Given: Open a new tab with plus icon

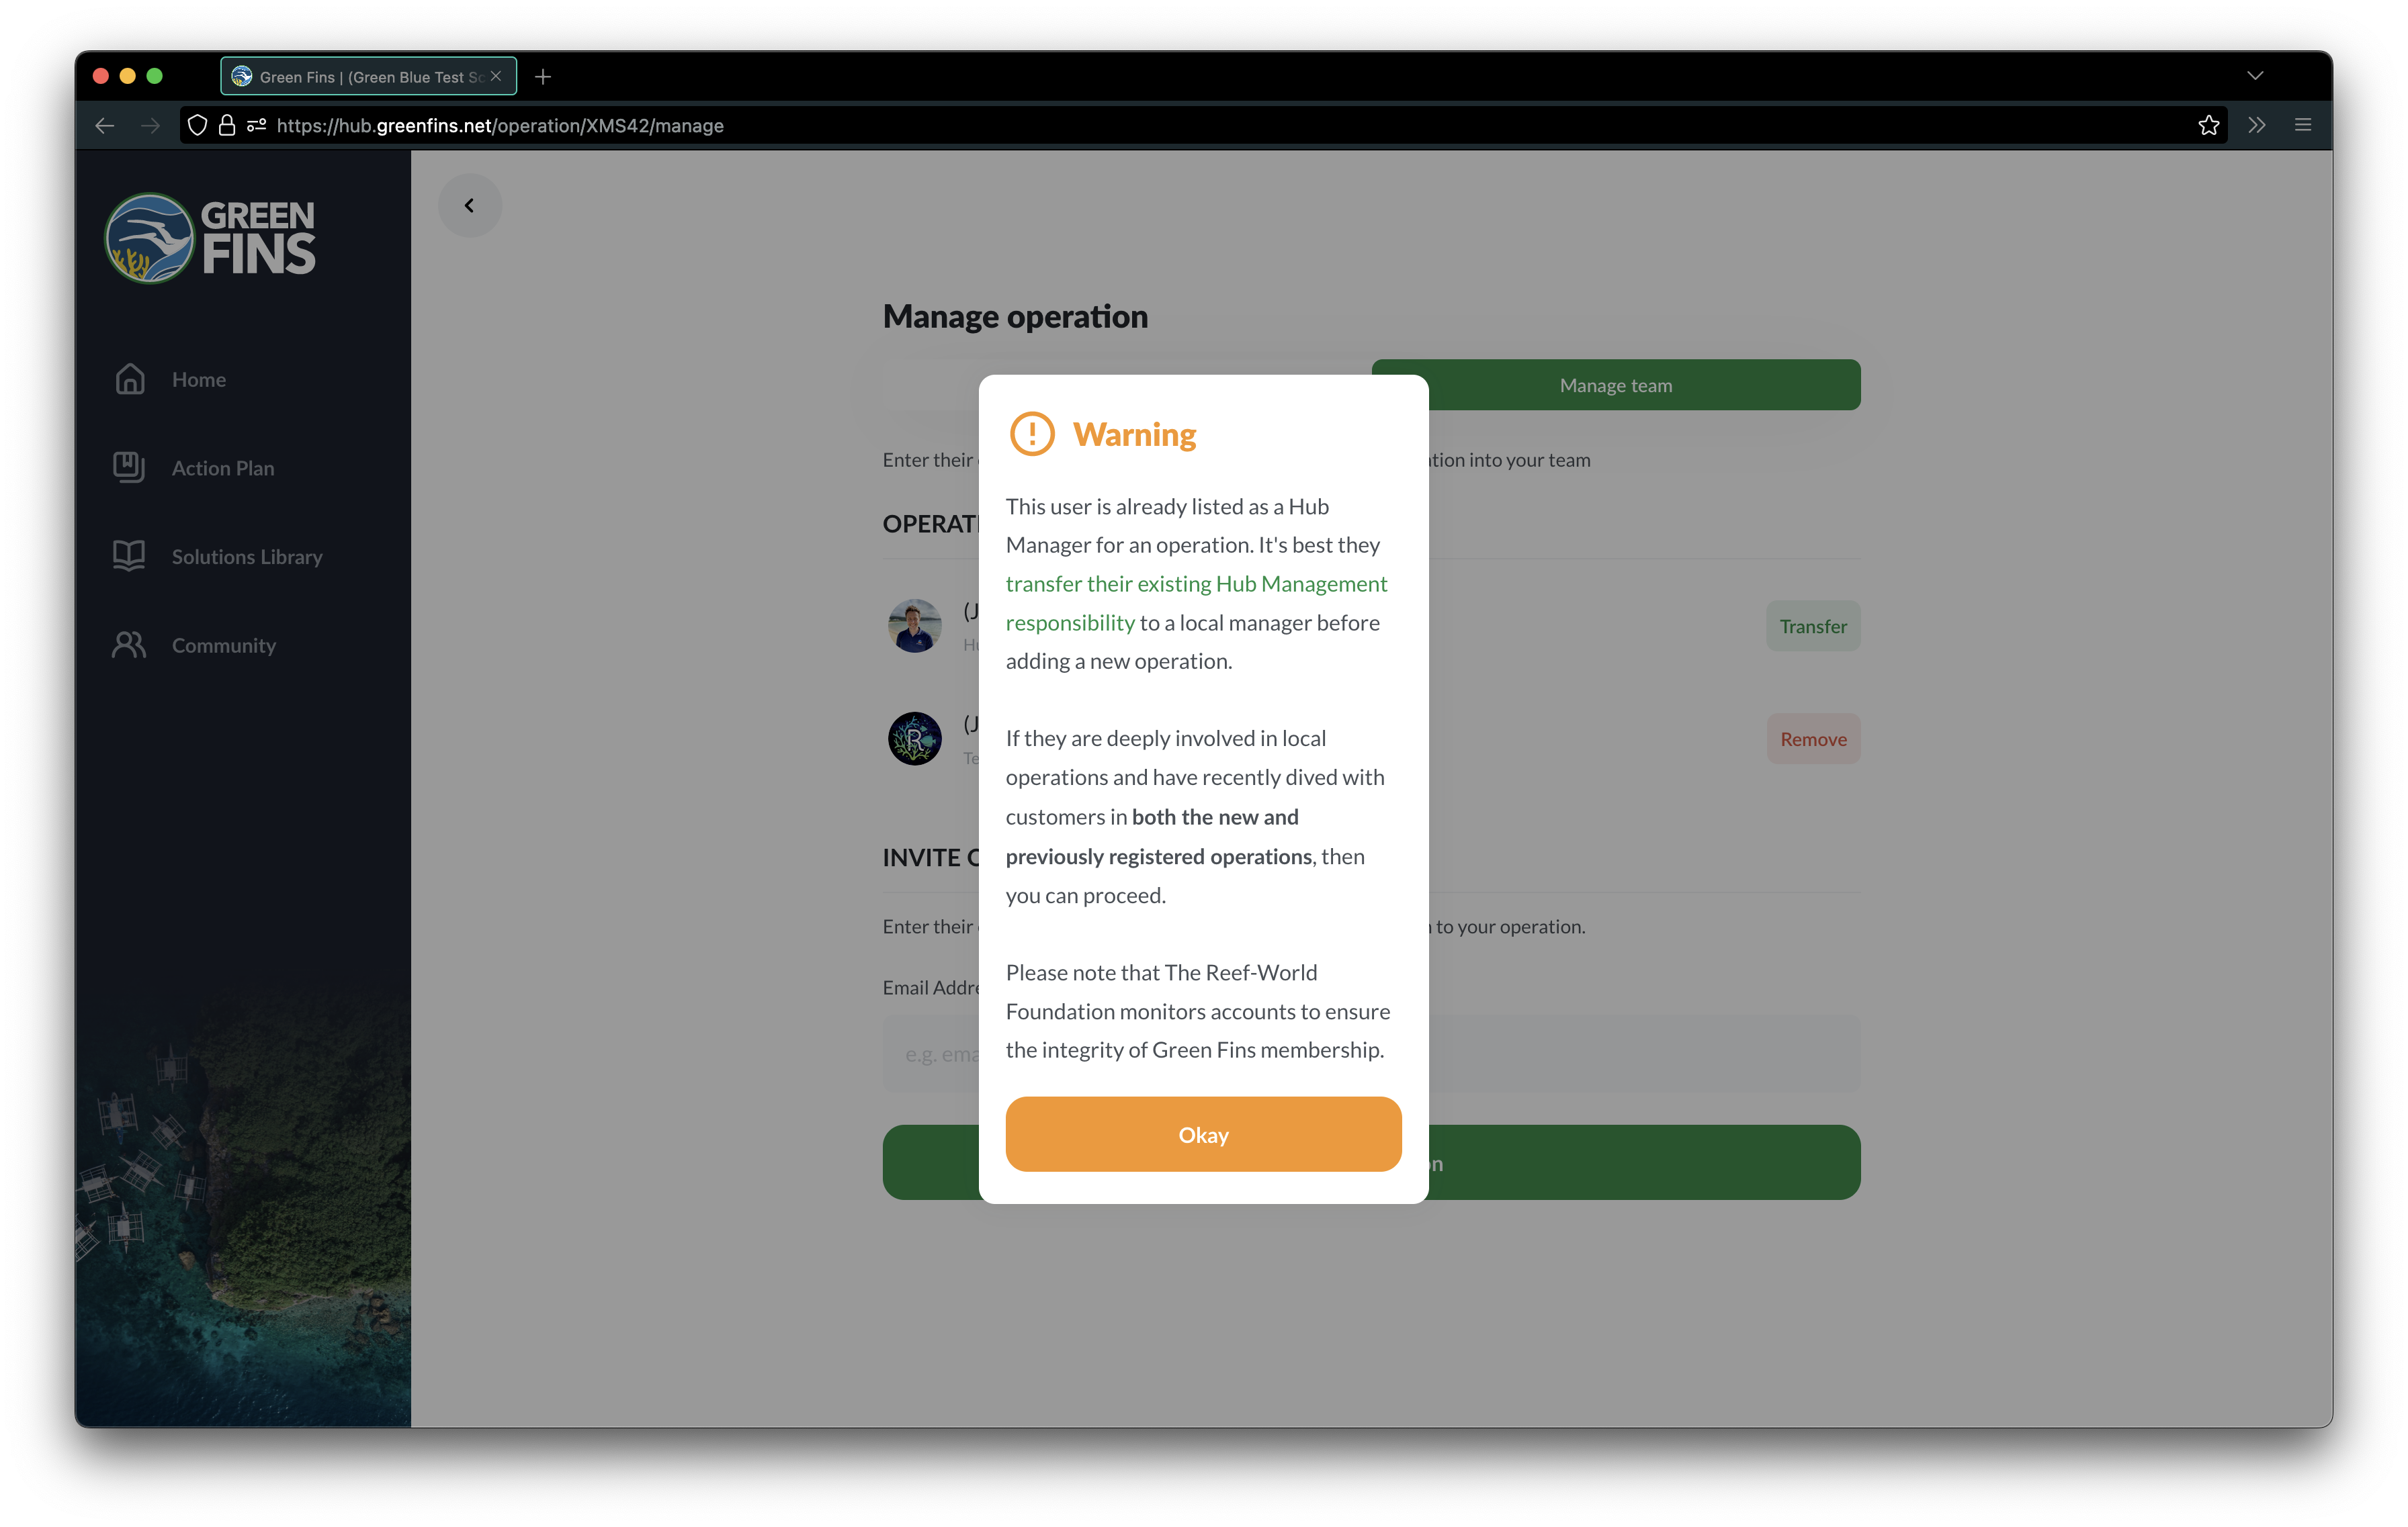Looking at the screenshot, I should tap(543, 77).
